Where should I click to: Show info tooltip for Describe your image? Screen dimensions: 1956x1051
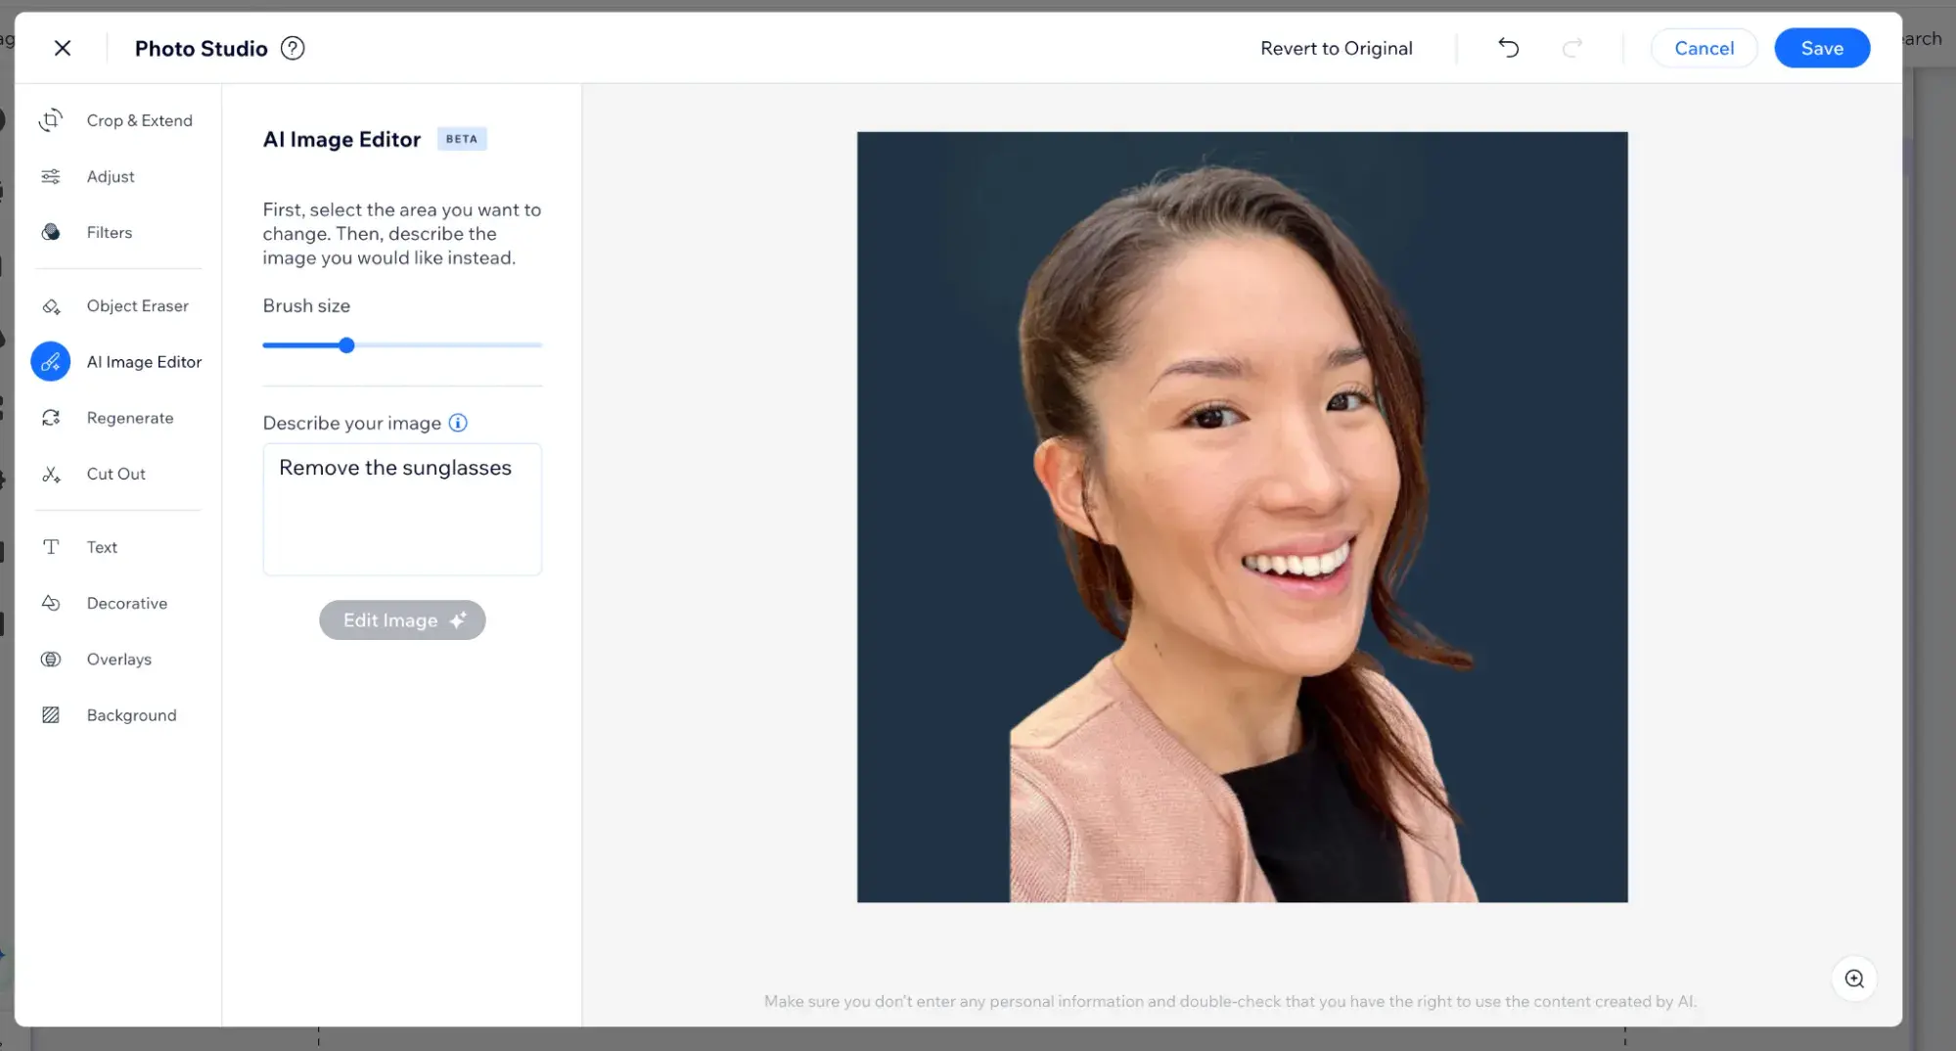tap(458, 423)
